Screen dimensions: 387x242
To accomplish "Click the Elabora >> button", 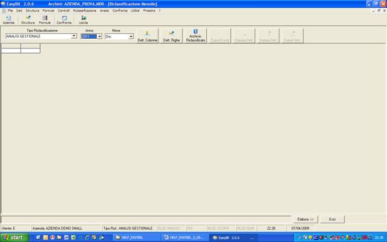I will (x=305, y=219).
